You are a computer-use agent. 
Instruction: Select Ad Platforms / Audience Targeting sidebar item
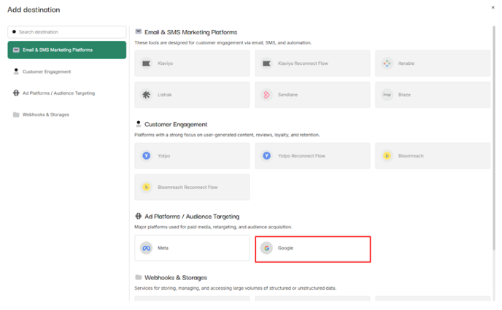[x=58, y=93]
